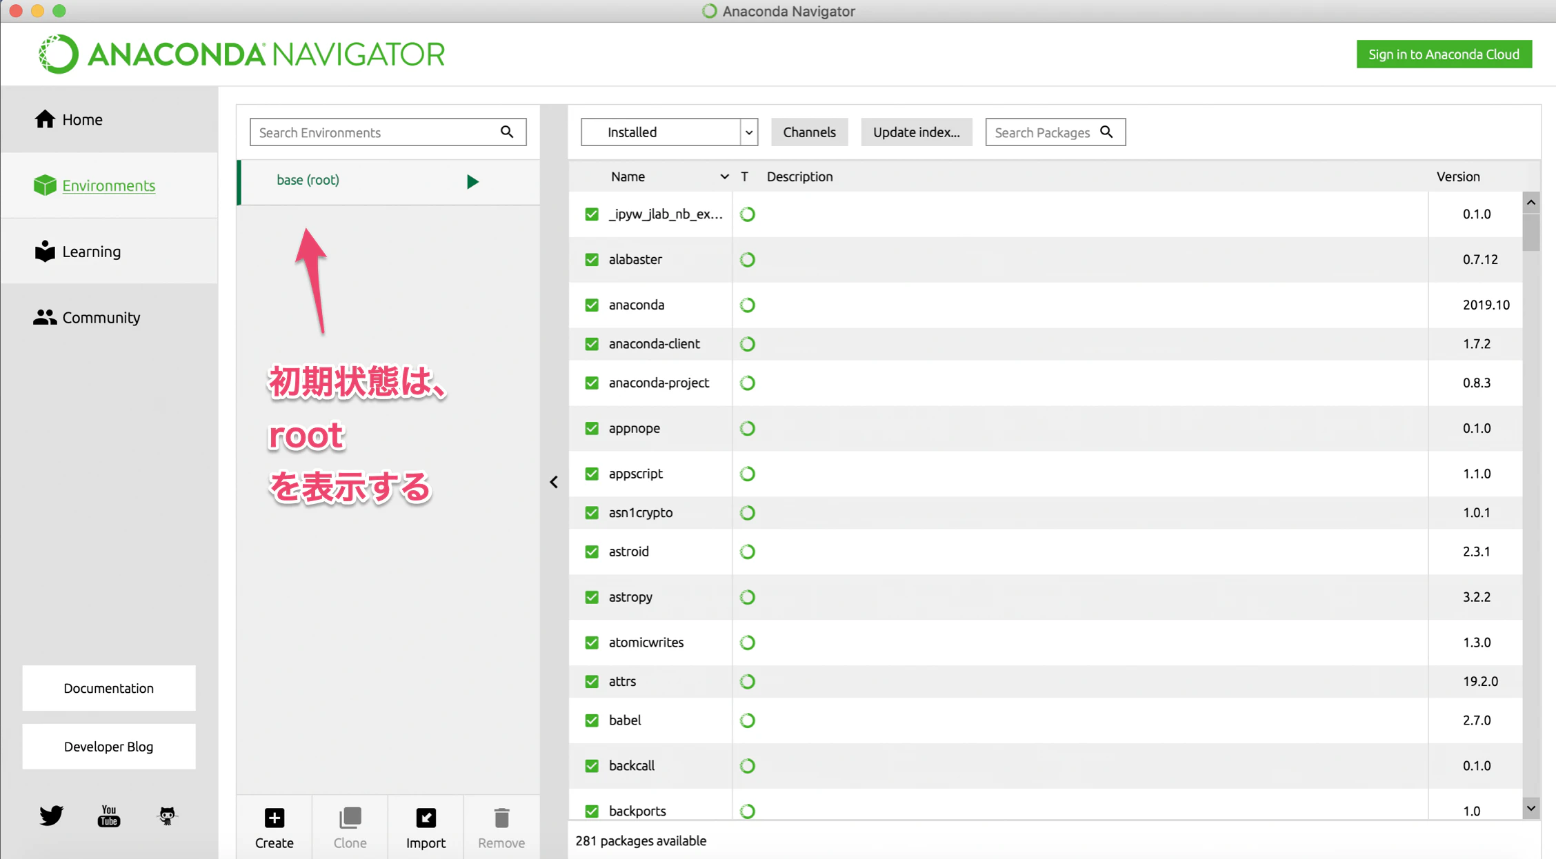Click the type icon for anaconda-client

pyautogui.click(x=748, y=344)
